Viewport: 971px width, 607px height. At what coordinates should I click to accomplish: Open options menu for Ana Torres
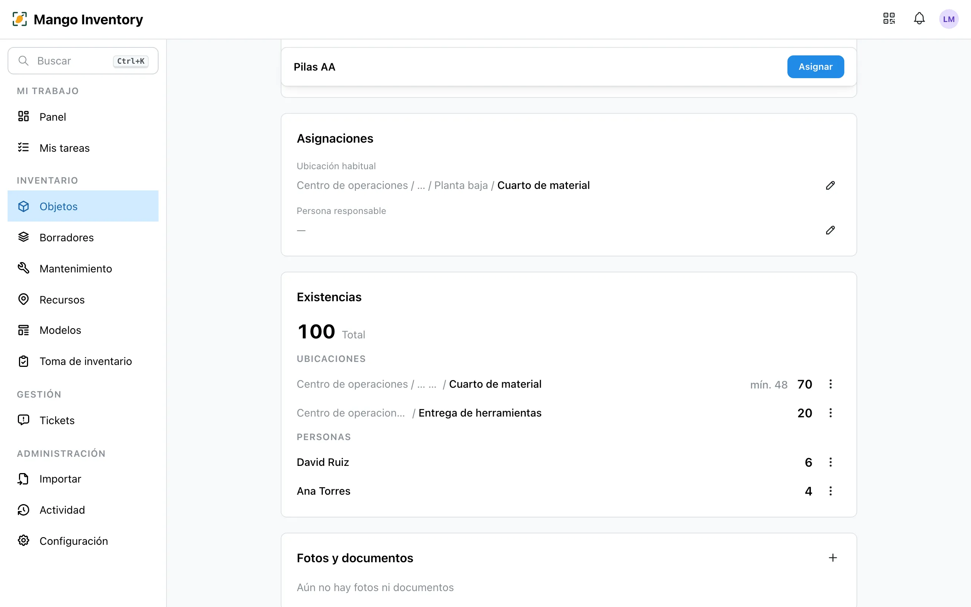point(830,491)
